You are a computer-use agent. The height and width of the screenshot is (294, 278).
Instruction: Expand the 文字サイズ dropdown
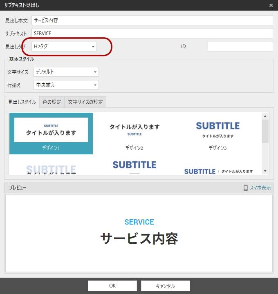coord(66,72)
